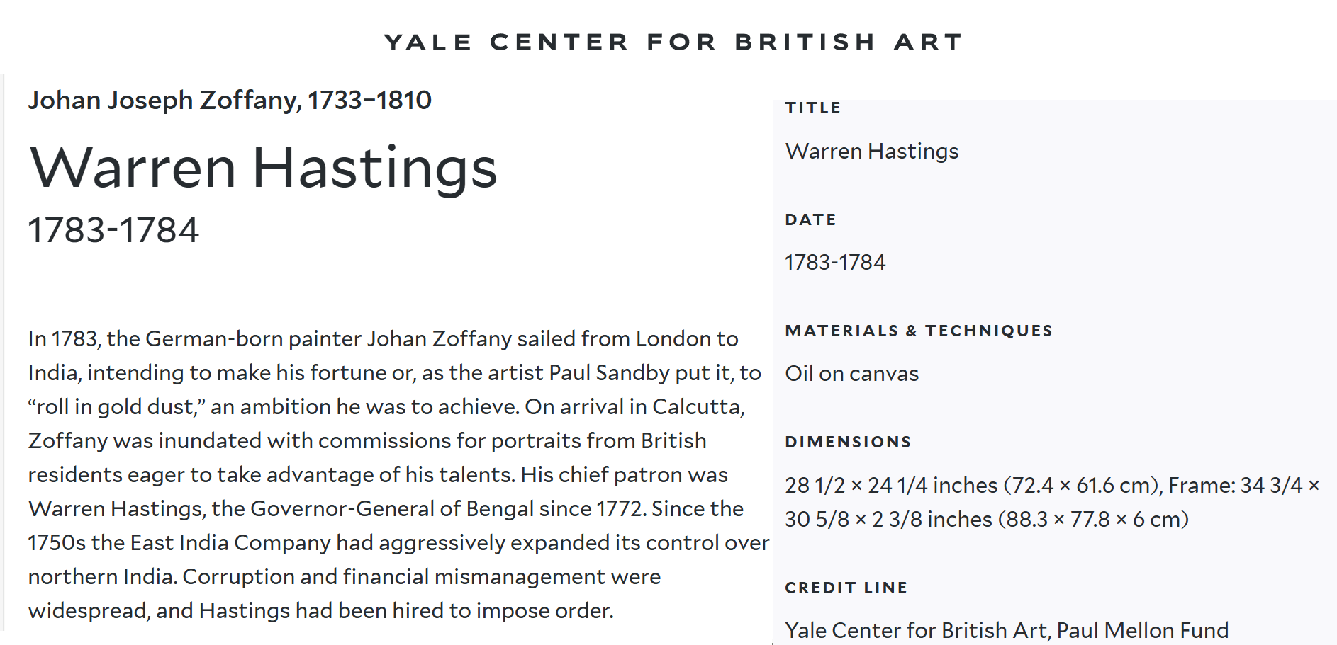Viewport: 1337px width, 645px height.
Task: Select the large Warren Hastings heading
Action: (x=263, y=169)
